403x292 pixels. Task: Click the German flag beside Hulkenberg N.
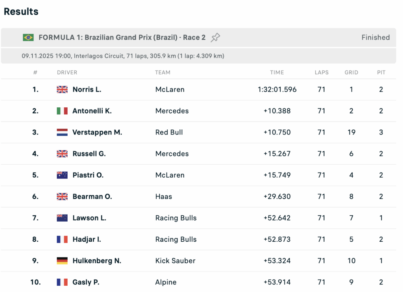pyautogui.click(x=62, y=261)
